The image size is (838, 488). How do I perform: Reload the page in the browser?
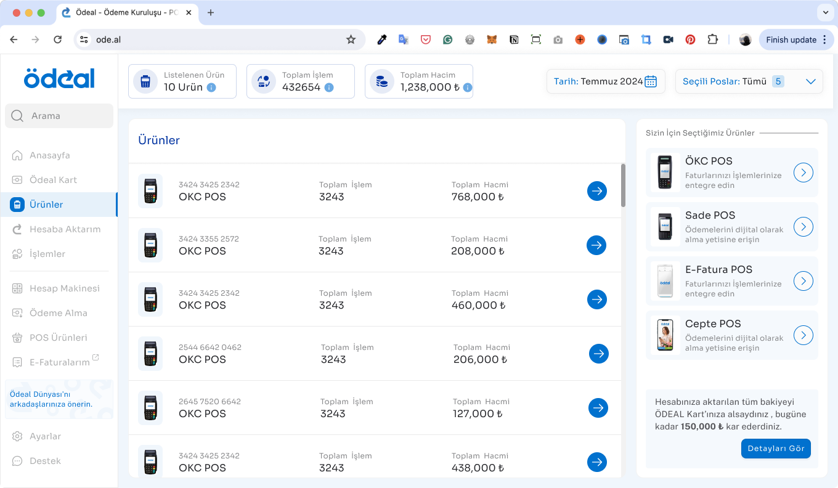tap(58, 39)
